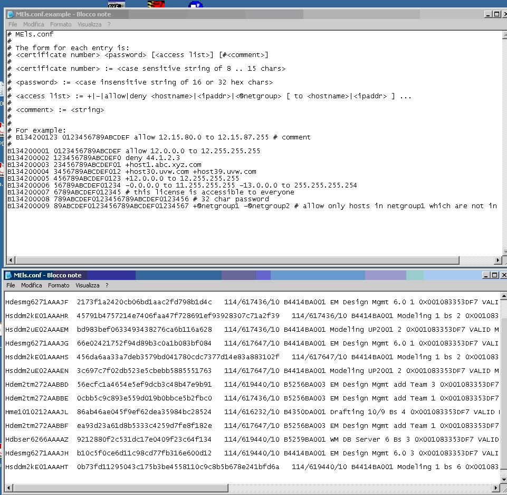Image resolution: width=507 pixels, height=495 pixels.
Task: Click horizontal scrollbar thumb in MEls.conf.example window
Action: pos(237,260)
